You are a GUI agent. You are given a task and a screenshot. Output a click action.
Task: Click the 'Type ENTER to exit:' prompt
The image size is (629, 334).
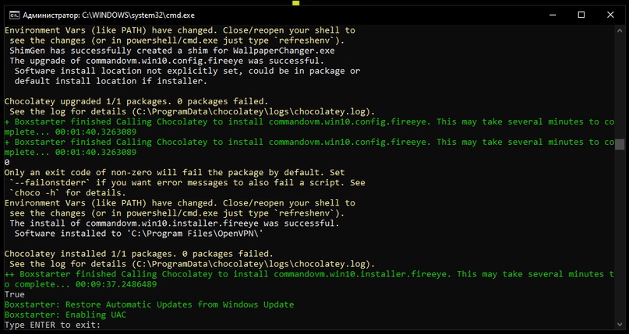[x=52, y=325]
